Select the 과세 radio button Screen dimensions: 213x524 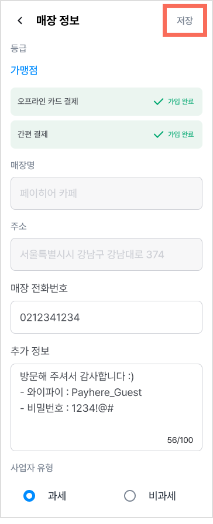(x=30, y=496)
